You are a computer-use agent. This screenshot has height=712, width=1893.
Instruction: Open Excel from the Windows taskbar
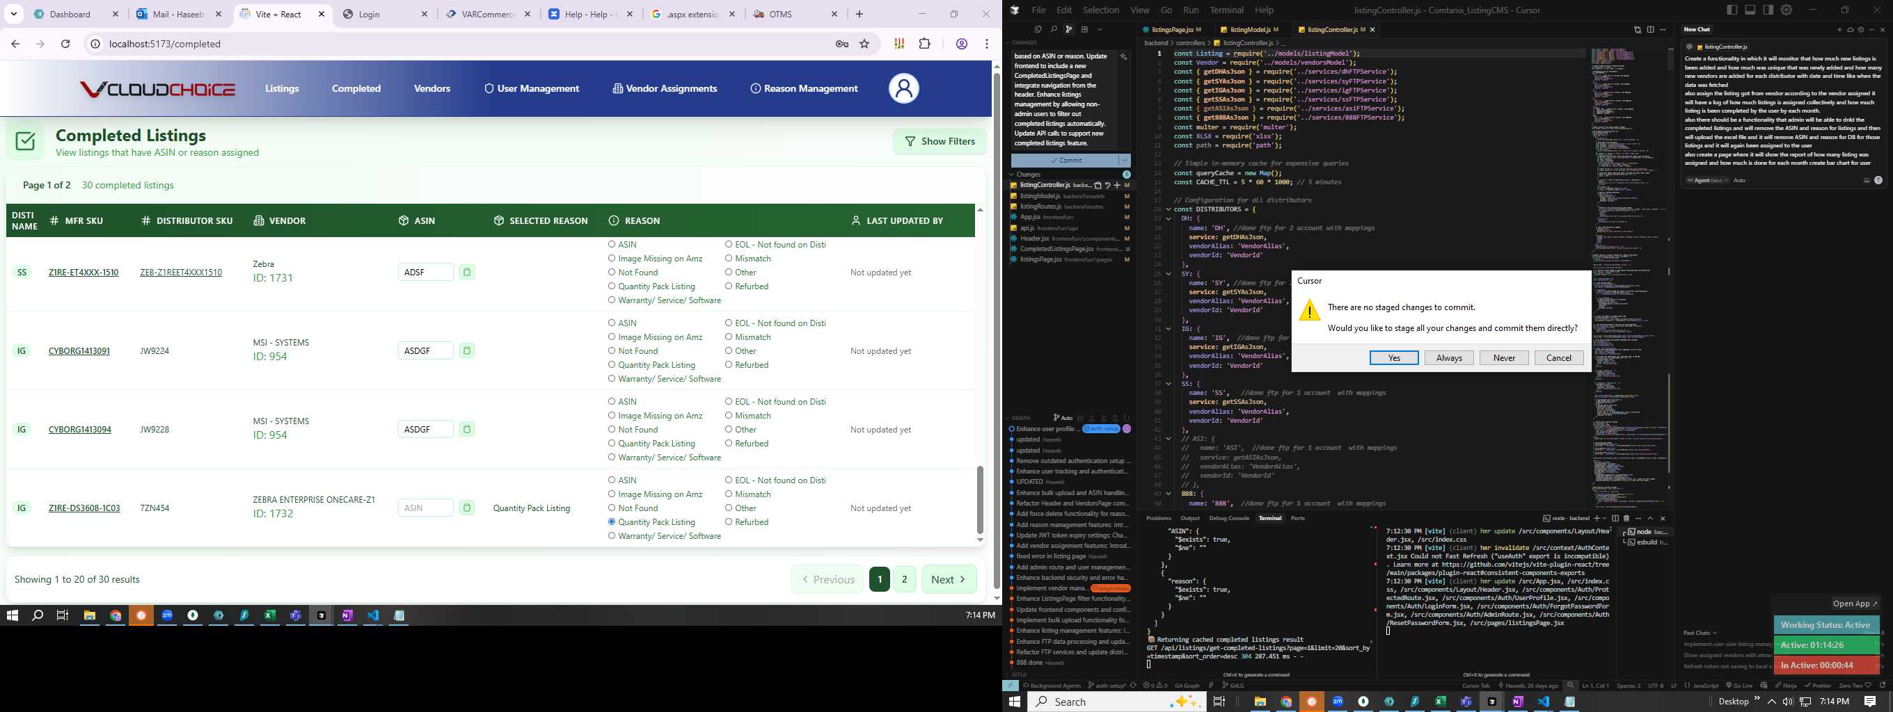270,616
